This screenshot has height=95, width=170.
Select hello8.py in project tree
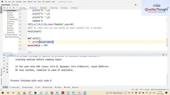click(11, 17)
